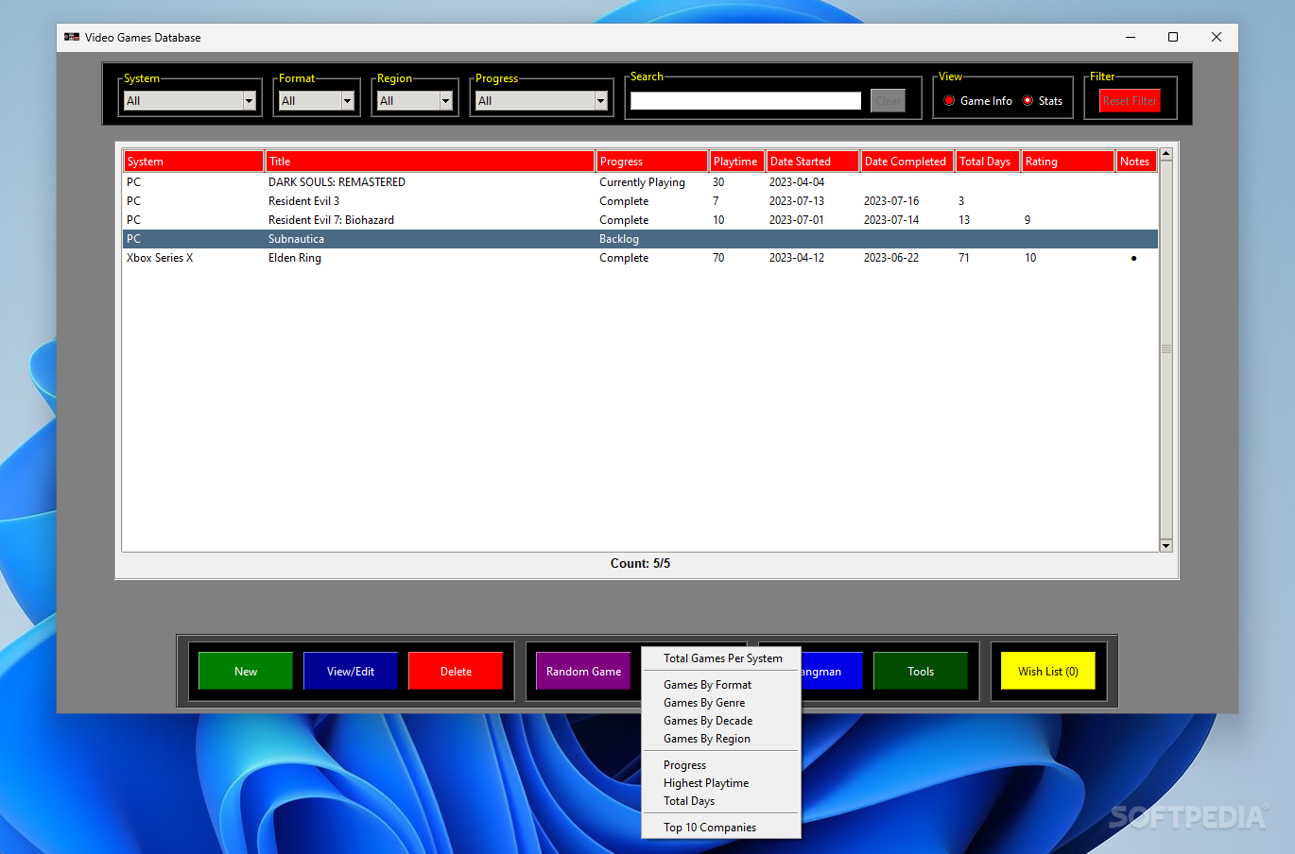Viewport: 1295px width, 854px height.
Task: Choose Games By Region menu entry
Action: [707, 739]
